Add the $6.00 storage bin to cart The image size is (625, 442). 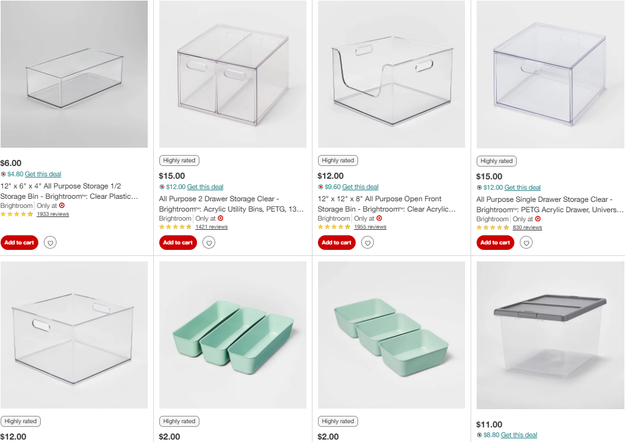pos(19,243)
